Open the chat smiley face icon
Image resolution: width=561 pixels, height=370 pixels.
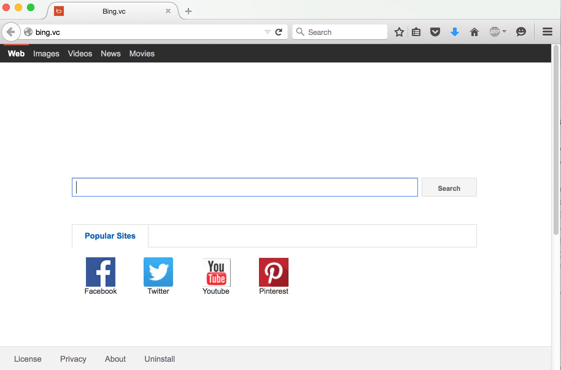[x=521, y=32]
